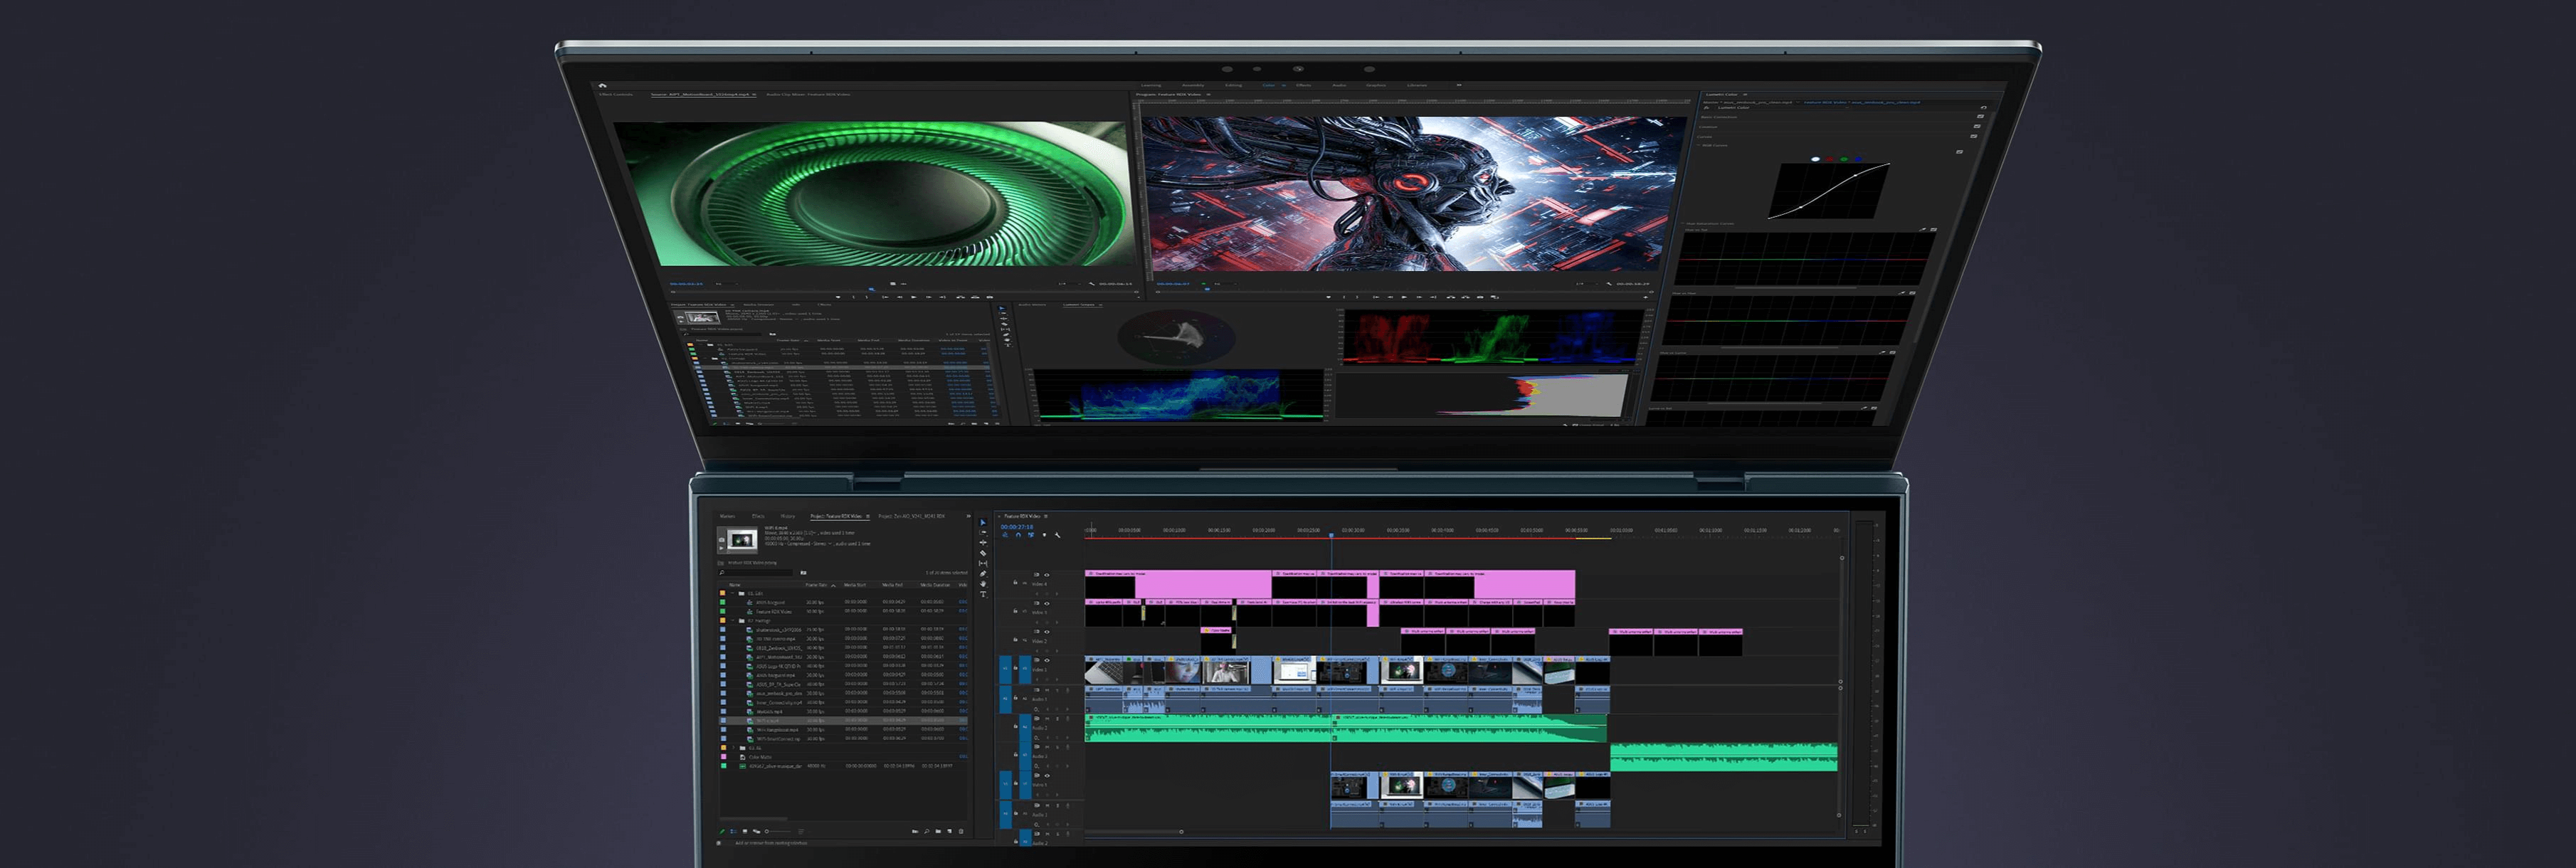Click the nest sequence icon under the timecode
2576x868 pixels.
(1006, 536)
